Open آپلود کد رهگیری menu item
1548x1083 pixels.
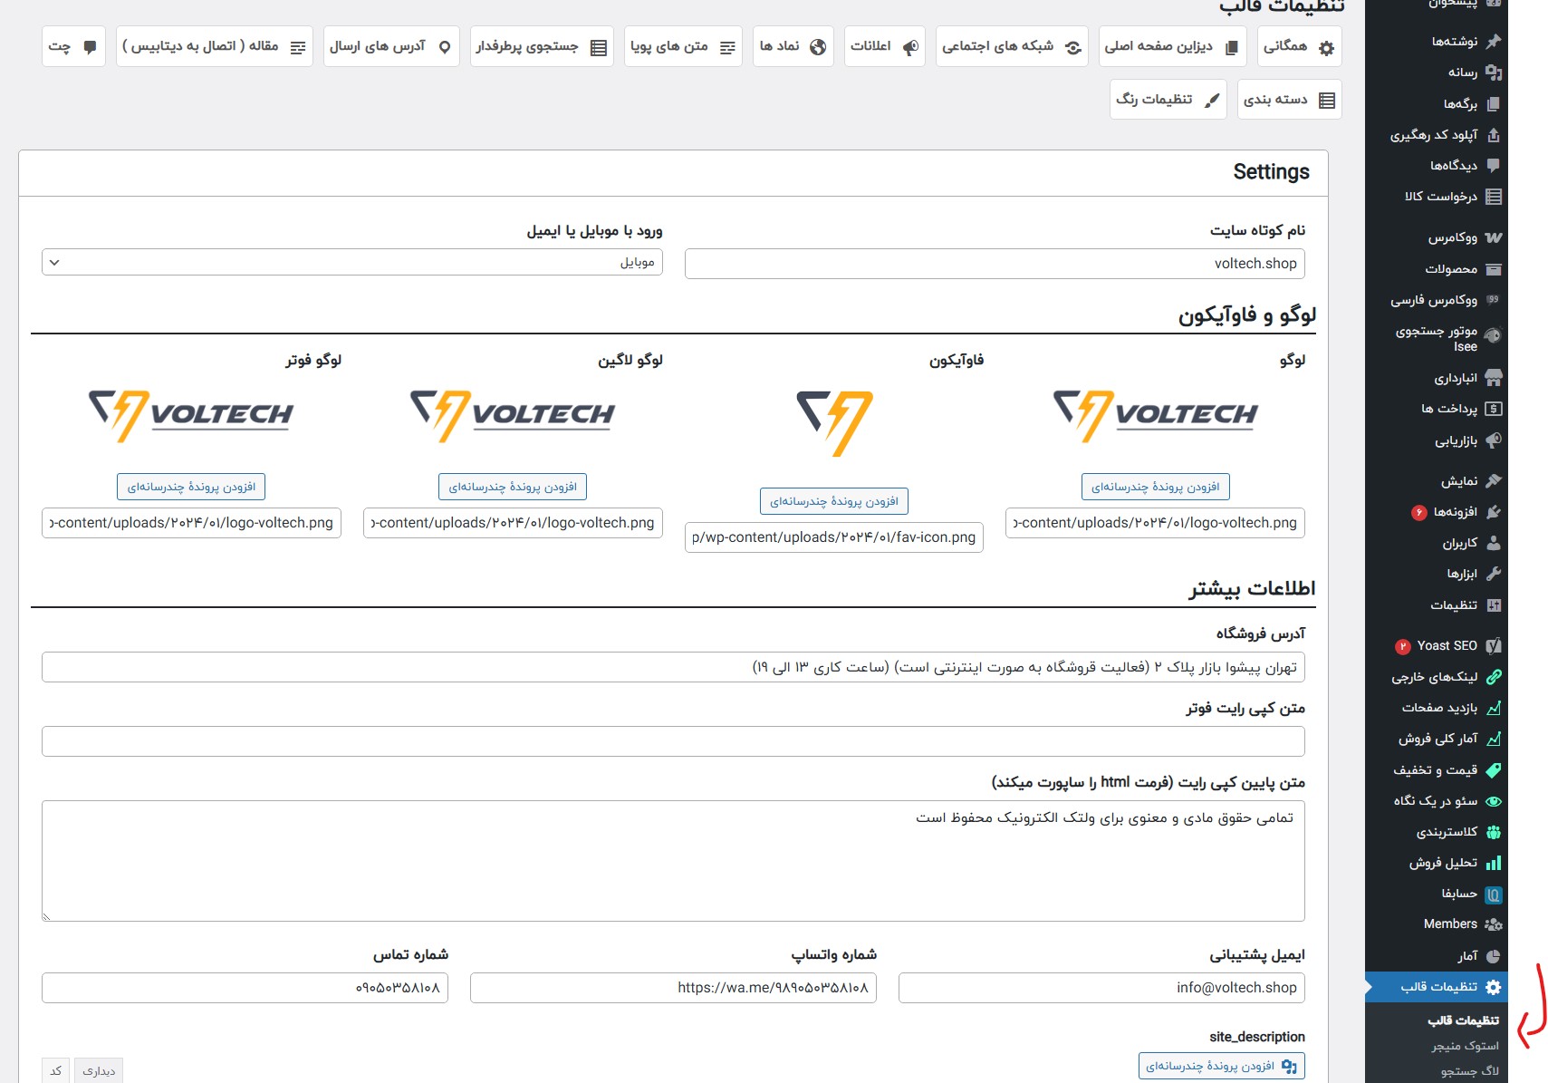point(1437,135)
